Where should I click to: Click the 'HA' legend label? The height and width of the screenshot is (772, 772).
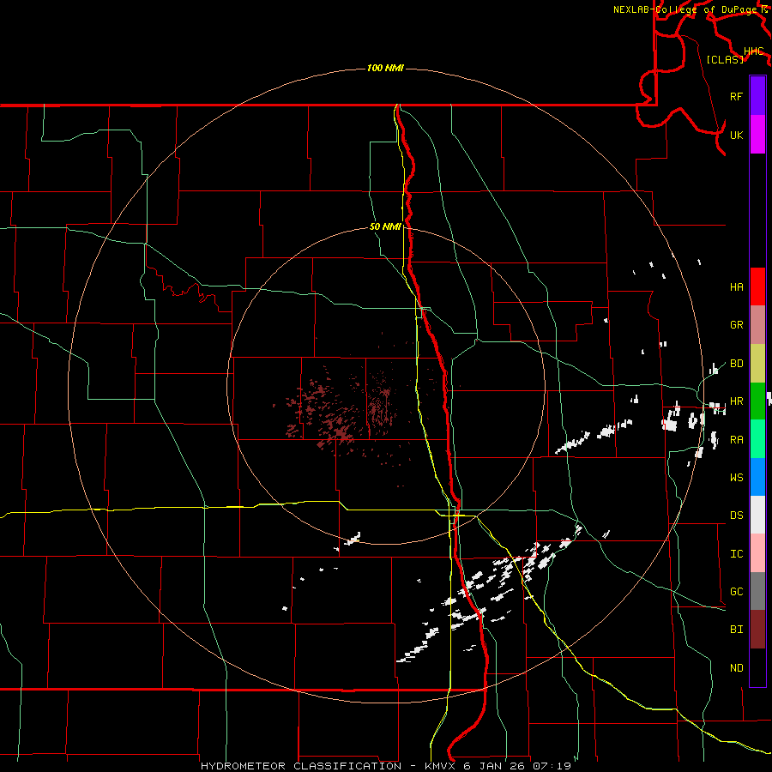click(x=737, y=287)
